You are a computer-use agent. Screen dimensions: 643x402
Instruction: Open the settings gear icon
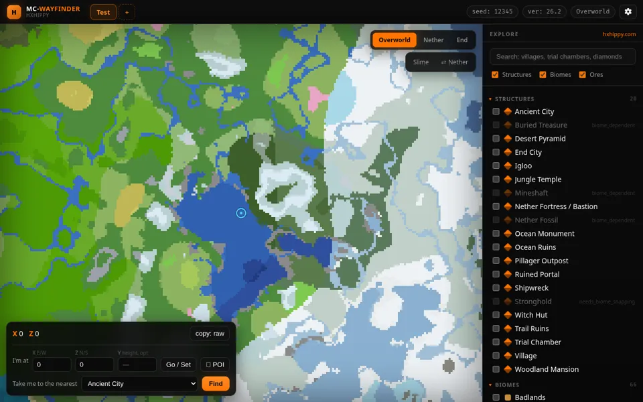628,11
